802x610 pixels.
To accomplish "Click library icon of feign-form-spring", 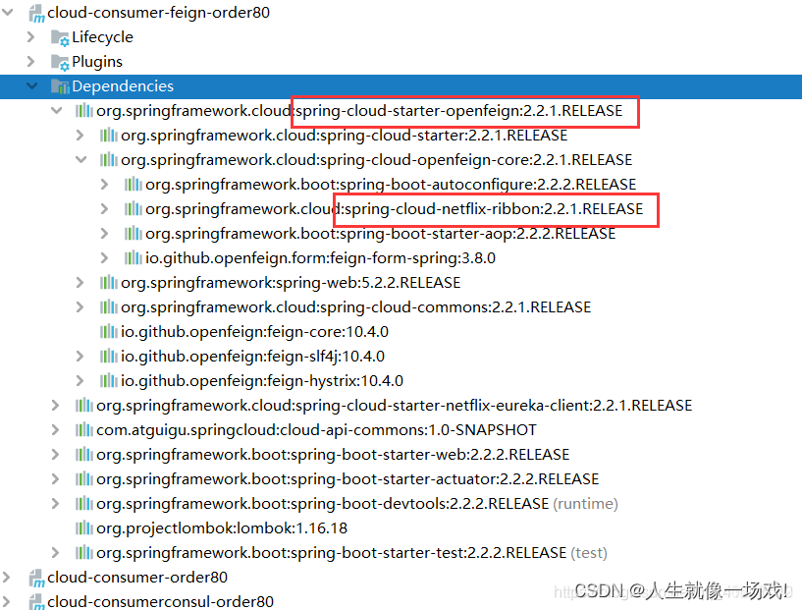I will pyautogui.click(x=133, y=258).
